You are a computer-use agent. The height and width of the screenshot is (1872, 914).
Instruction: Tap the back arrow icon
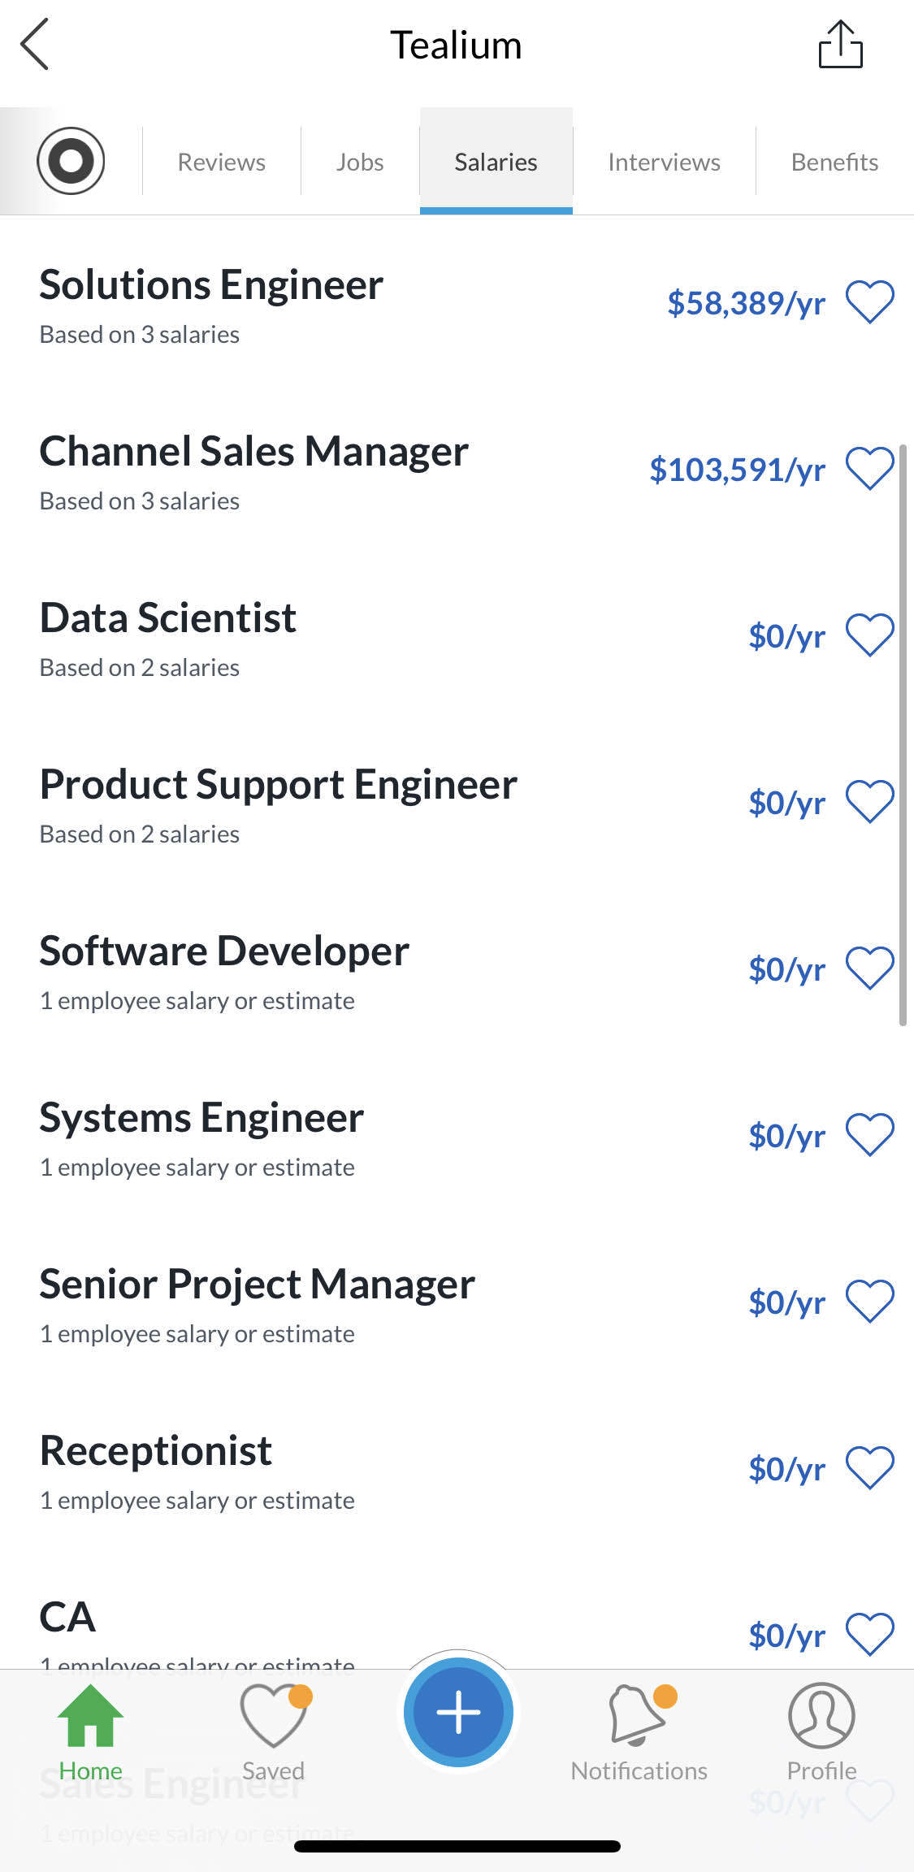35,45
